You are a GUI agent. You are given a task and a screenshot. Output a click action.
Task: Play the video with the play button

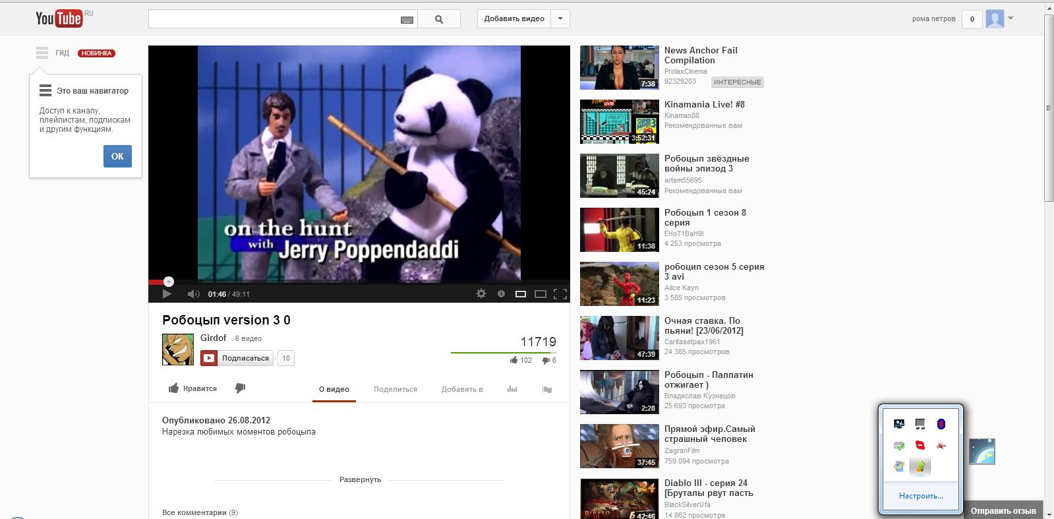167,294
